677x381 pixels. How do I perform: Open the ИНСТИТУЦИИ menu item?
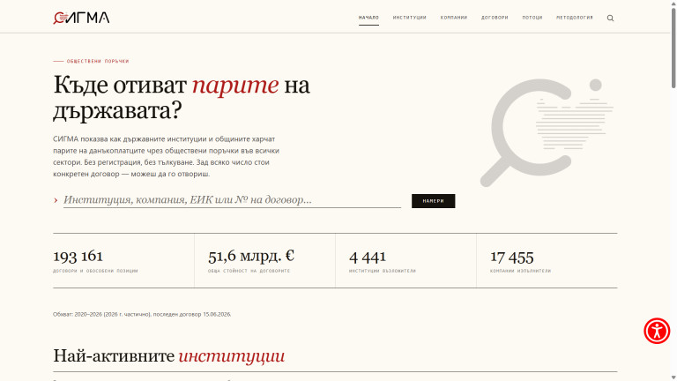click(409, 18)
